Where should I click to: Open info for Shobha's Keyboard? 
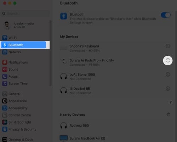pyautogui.click(x=168, y=46)
